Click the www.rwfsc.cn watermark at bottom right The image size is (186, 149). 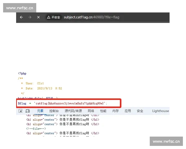166,142
